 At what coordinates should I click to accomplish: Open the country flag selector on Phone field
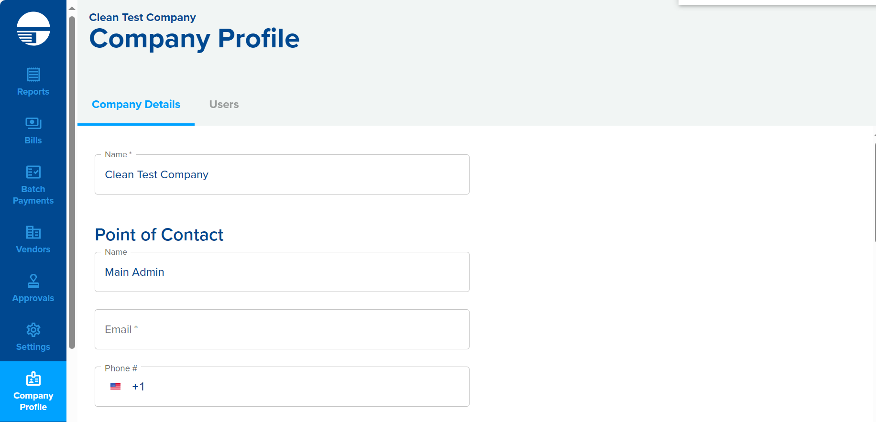116,386
